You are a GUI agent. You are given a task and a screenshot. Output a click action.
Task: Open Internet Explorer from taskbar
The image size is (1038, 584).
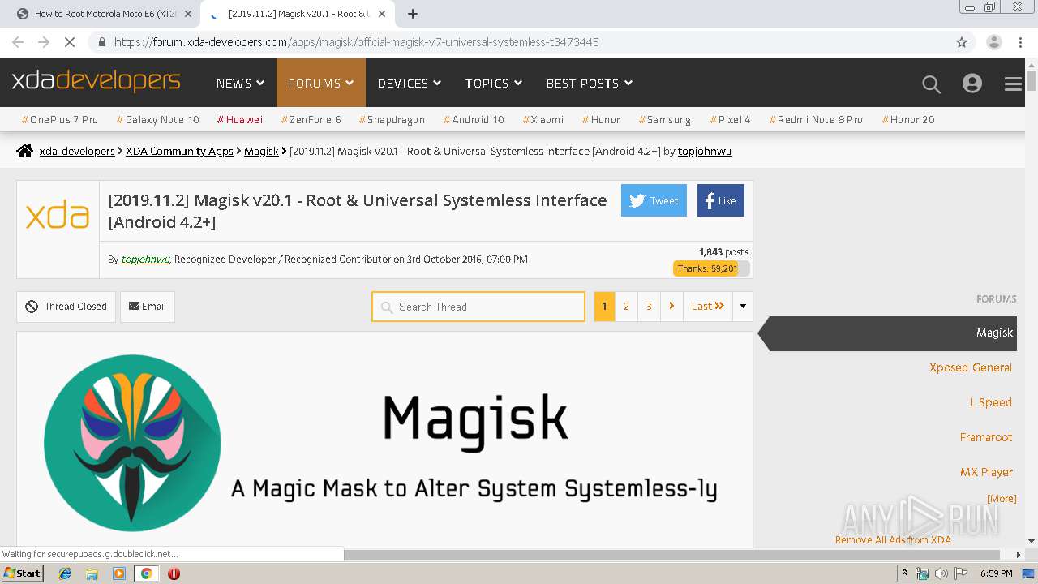tap(65, 573)
